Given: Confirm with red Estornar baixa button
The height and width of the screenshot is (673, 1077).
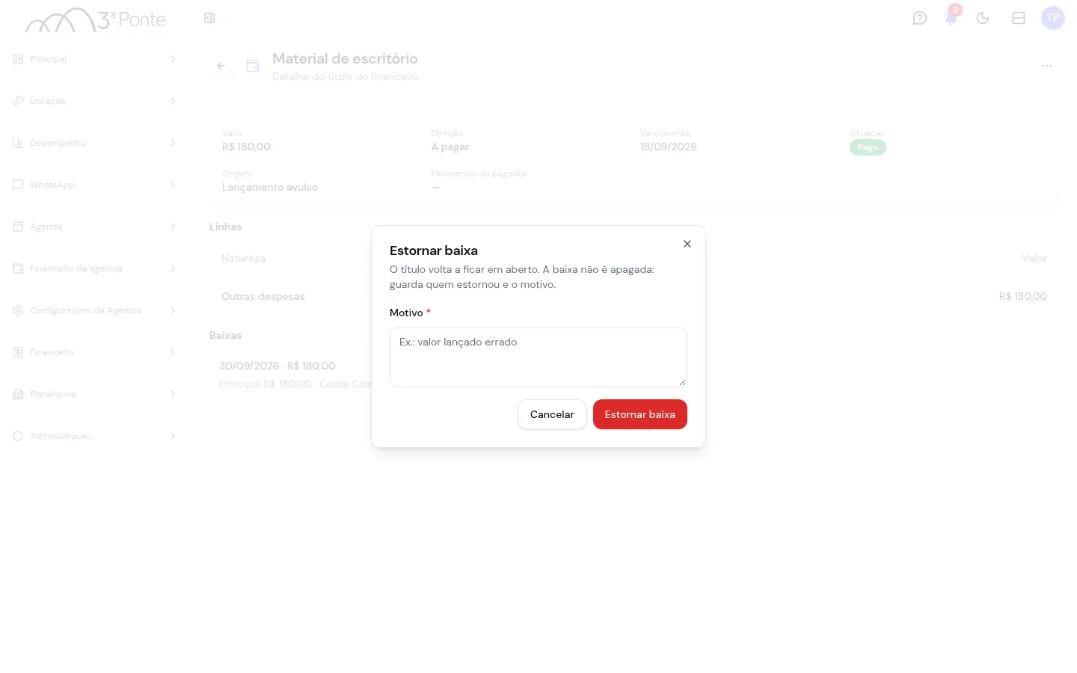Looking at the screenshot, I should point(640,414).
